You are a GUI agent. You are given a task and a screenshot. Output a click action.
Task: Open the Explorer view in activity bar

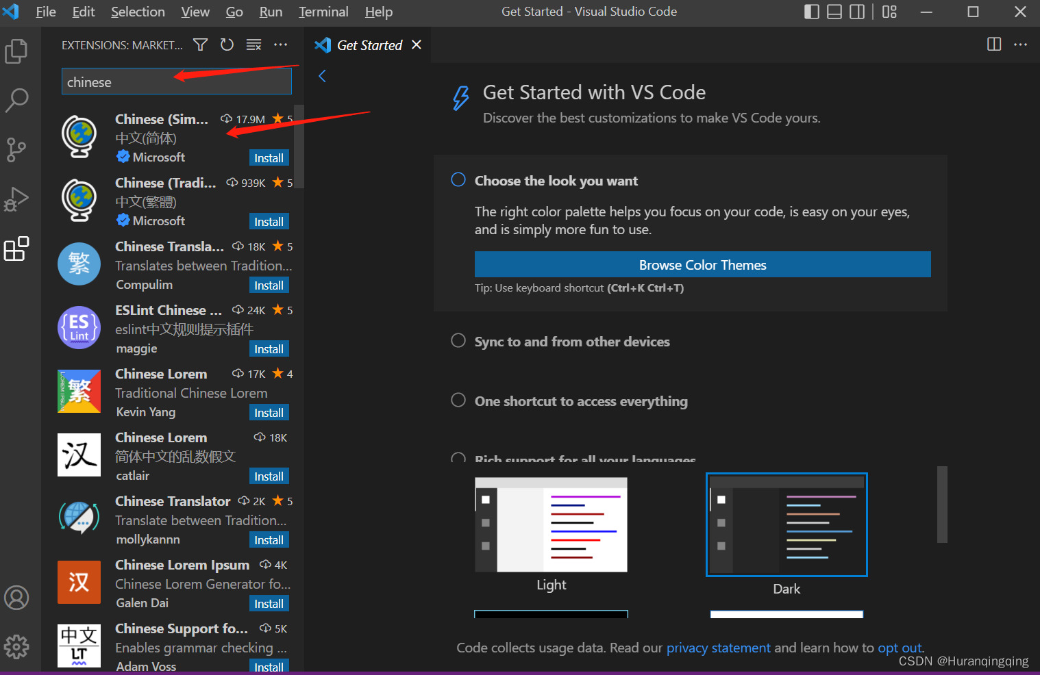[x=16, y=51]
